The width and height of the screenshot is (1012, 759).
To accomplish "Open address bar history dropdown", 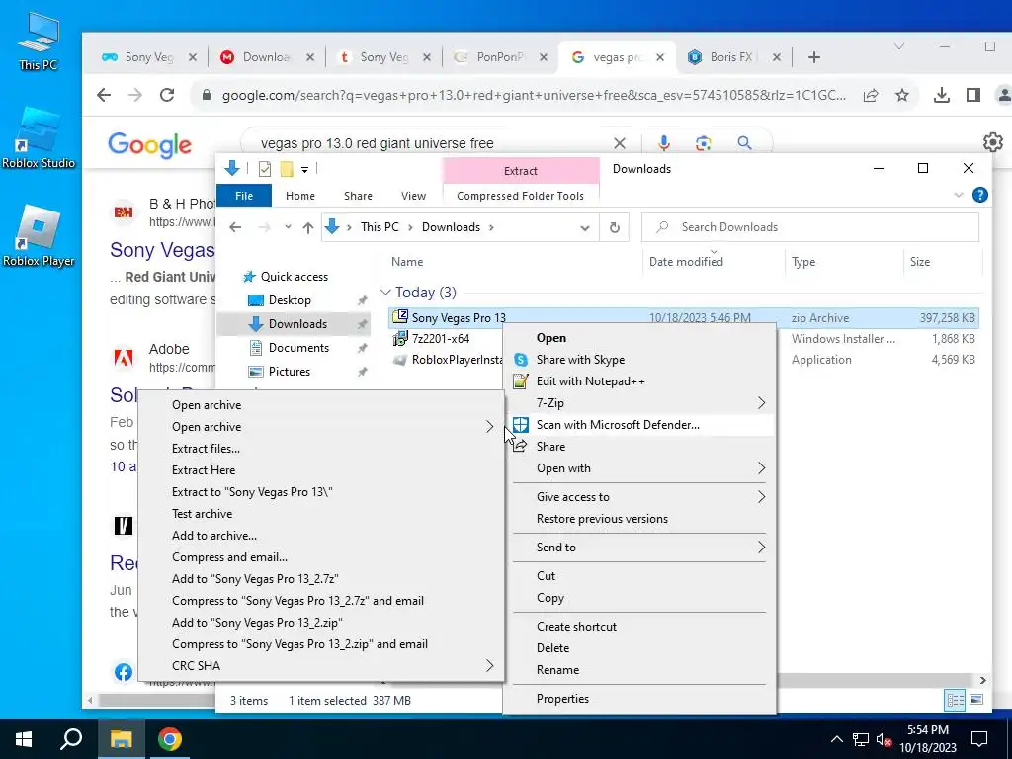I will 585,228.
